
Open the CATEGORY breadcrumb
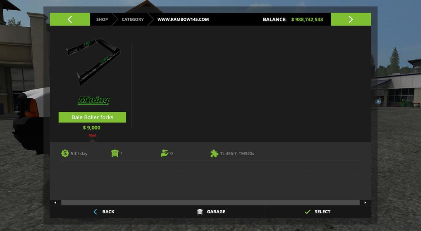[x=132, y=20]
